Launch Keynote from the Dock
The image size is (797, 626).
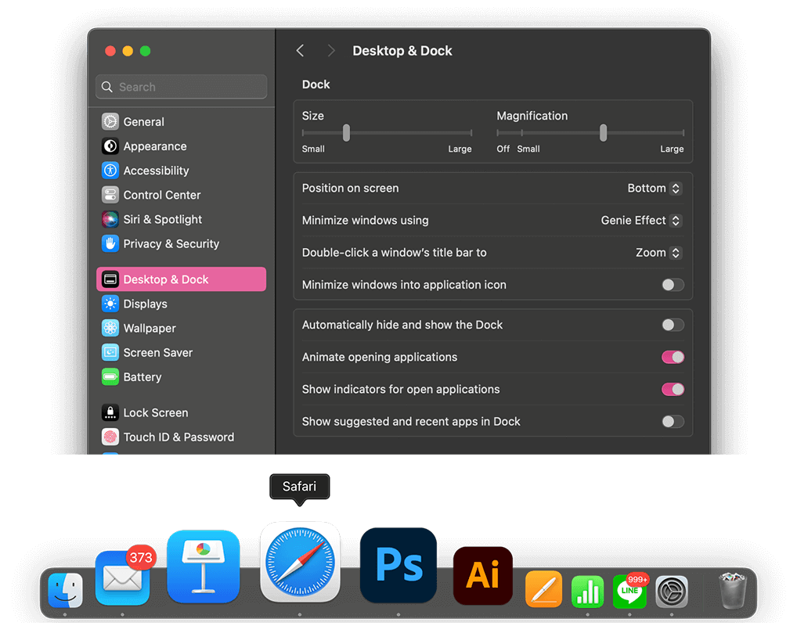click(204, 567)
